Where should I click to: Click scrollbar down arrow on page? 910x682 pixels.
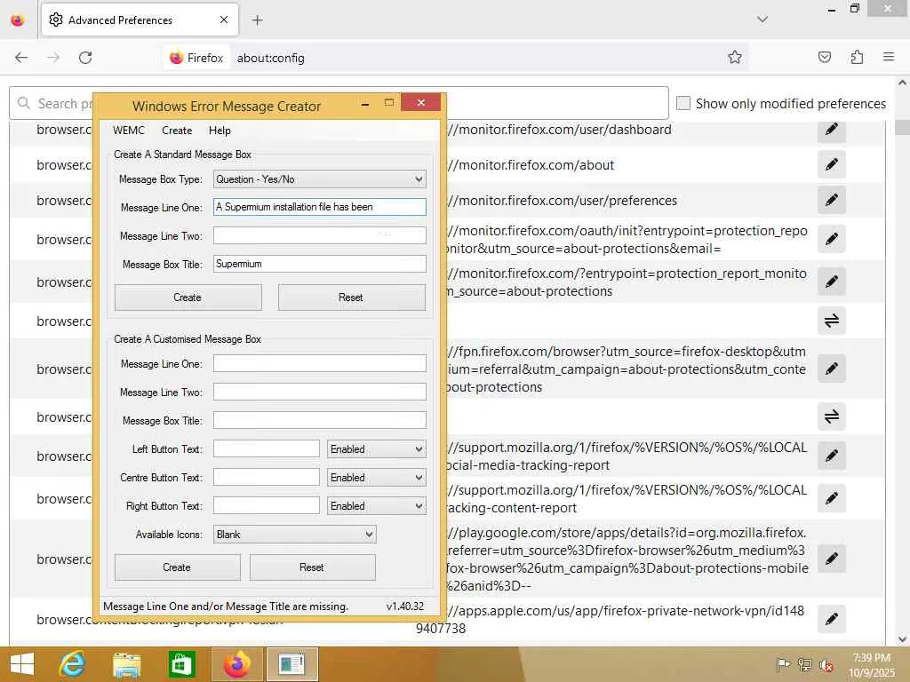click(903, 638)
